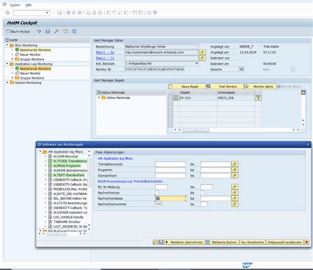
Task: Click the table settings icon at grid corner
Action: (303, 93)
